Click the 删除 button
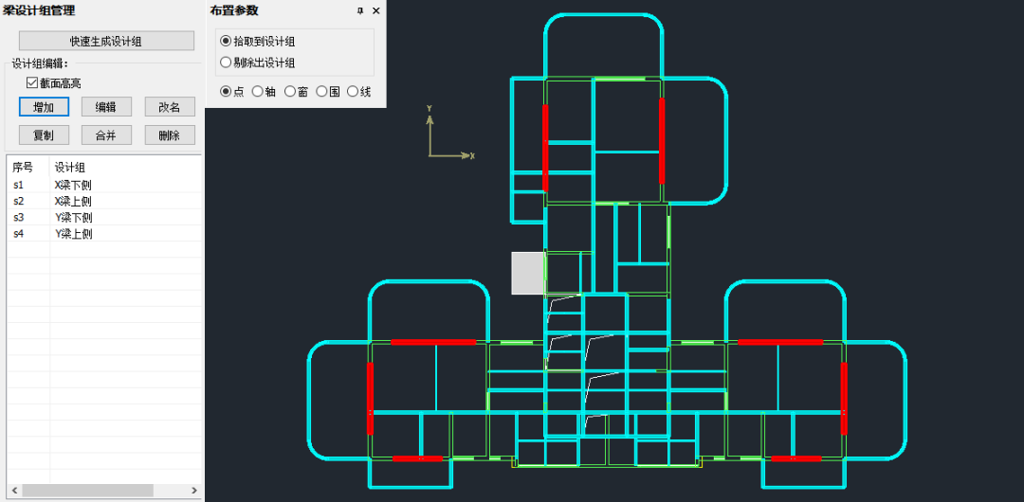The width and height of the screenshot is (1024, 502). click(x=170, y=135)
